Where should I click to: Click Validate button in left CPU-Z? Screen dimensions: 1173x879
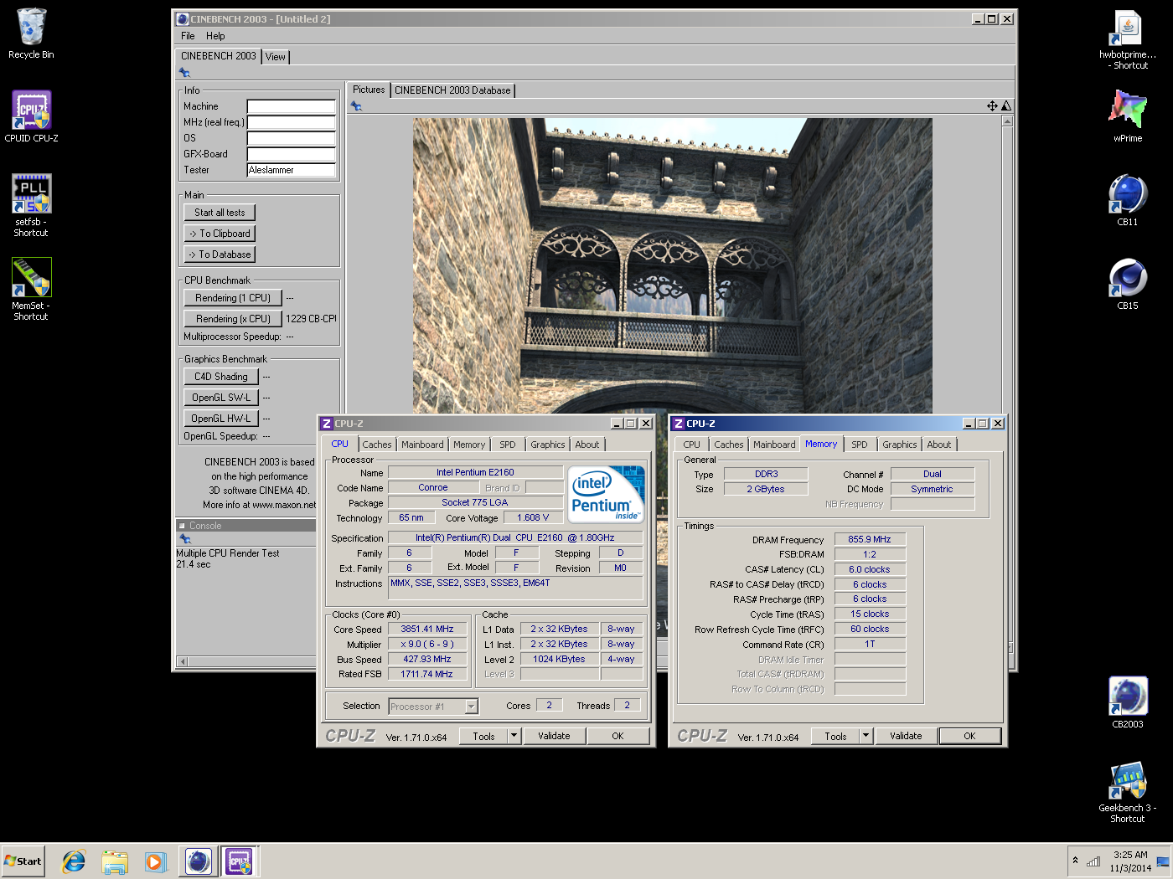(x=554, y=736)
